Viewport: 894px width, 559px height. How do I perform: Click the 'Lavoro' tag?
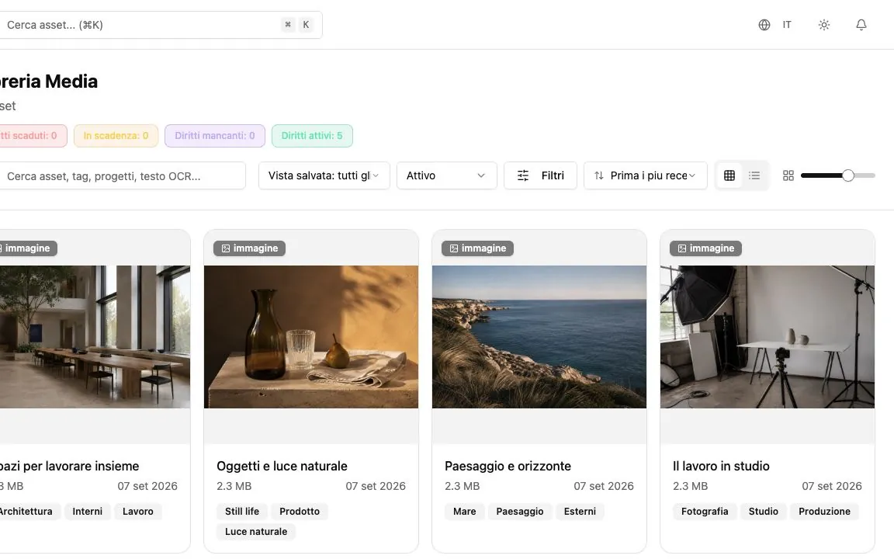(x=138, y=511)
